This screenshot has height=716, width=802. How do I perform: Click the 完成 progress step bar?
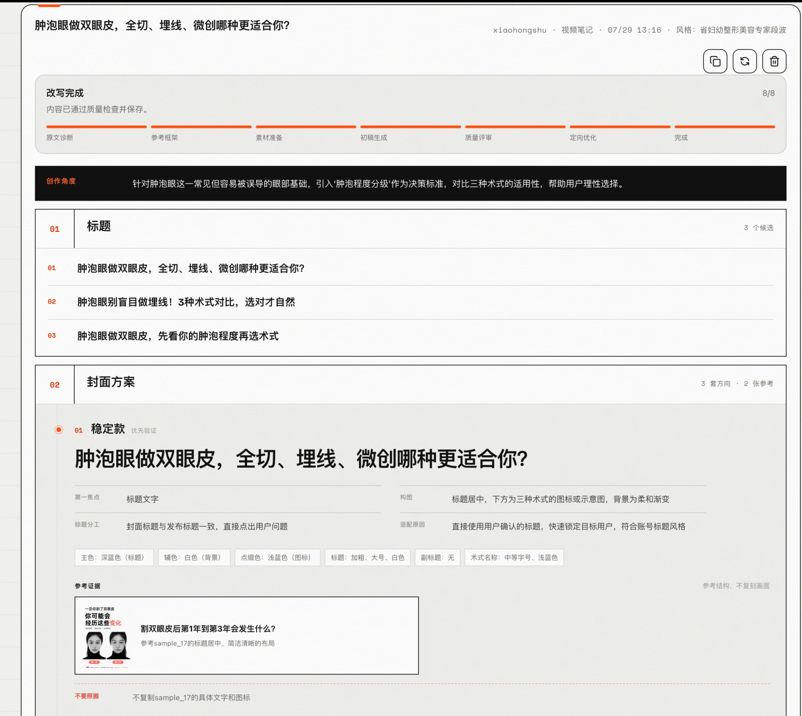click(x=724, y=127)
